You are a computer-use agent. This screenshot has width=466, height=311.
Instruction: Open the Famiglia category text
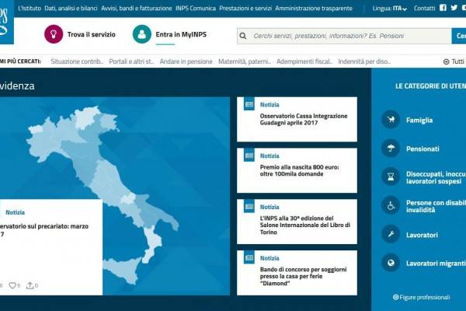pos(419,121)
